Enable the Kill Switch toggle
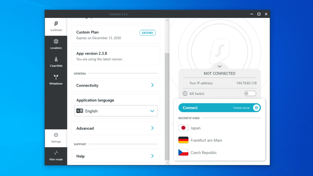This screenshot has width=313, height=176. [250, 94]
